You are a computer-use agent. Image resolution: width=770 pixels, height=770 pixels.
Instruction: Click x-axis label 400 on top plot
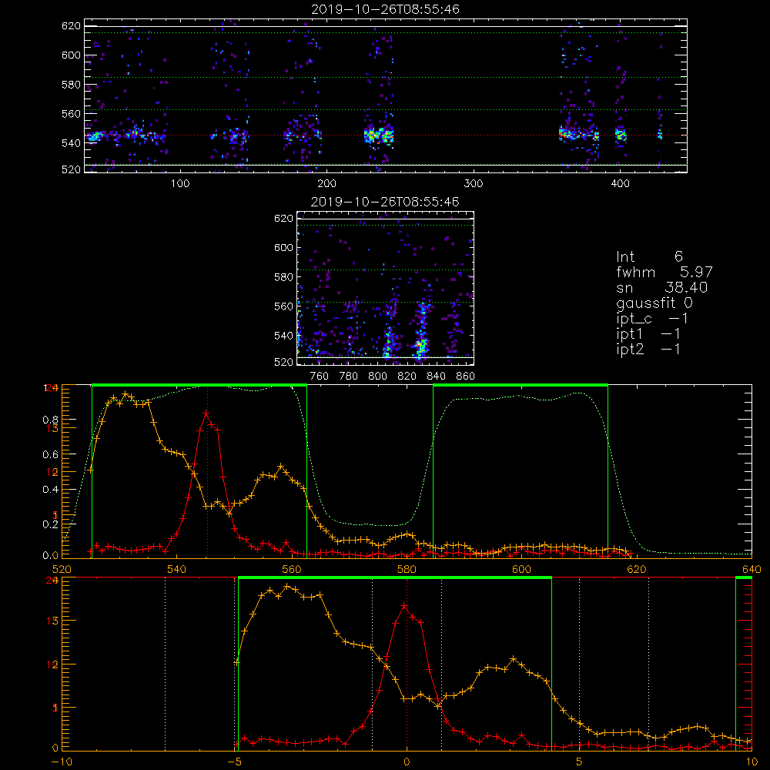click(620, 184)
